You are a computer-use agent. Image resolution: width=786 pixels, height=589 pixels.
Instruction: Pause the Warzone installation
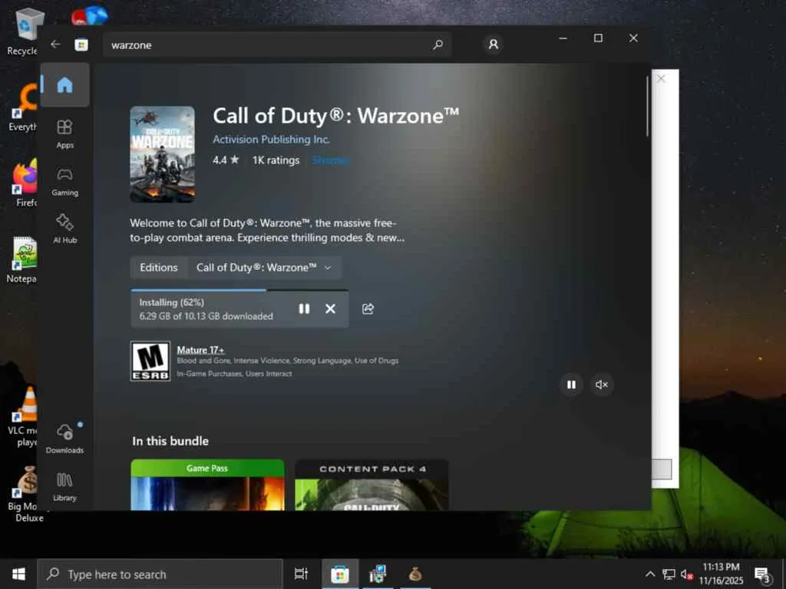coord(304,308)
